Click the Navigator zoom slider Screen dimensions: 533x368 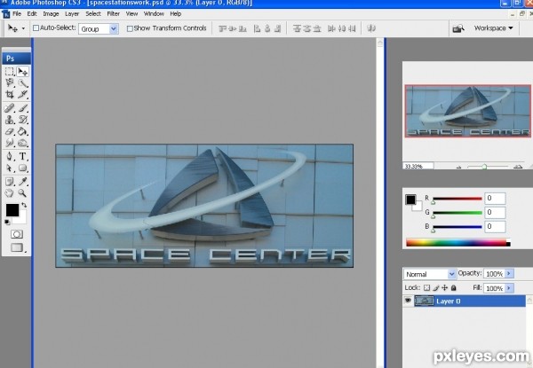click(485, 167)
